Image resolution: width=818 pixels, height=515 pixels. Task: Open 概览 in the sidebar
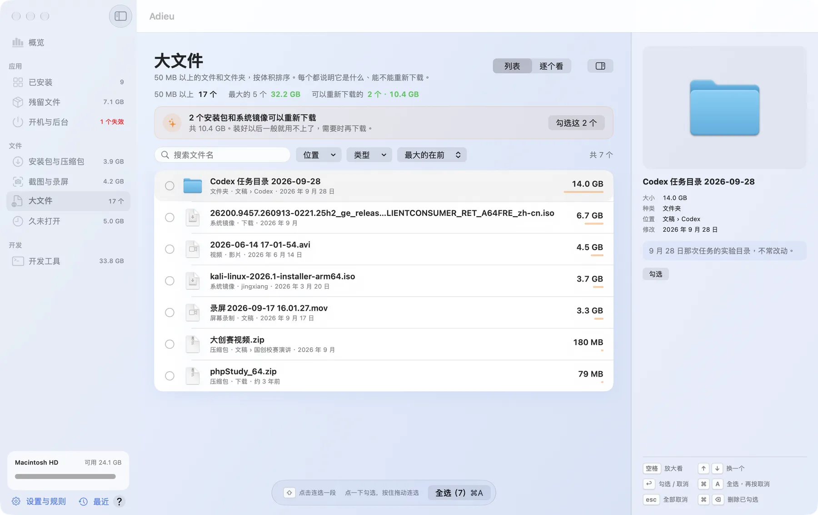68,42
